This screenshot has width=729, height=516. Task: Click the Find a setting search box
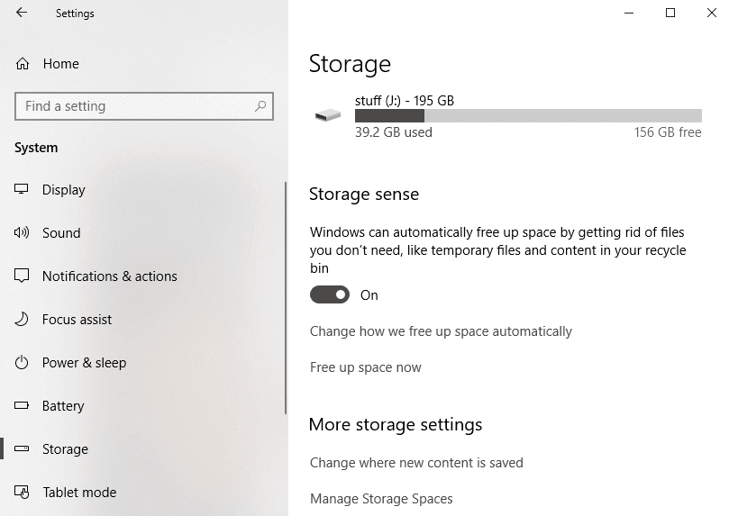pos(135,106)
